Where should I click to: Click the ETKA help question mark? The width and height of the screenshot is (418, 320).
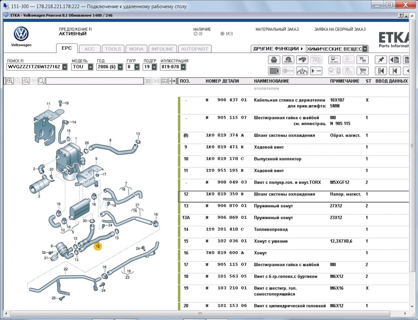click(401, 15)
